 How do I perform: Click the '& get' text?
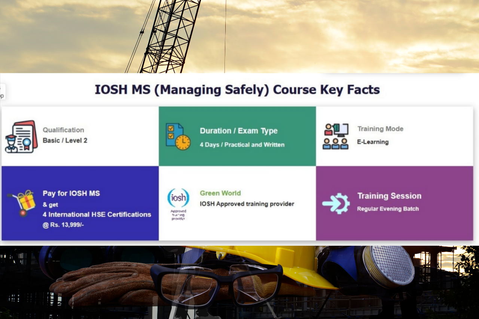[x=51, y=205]
